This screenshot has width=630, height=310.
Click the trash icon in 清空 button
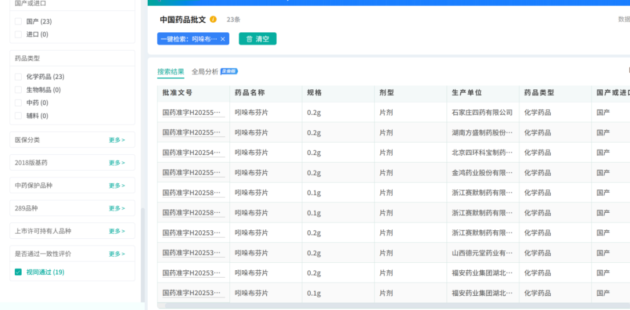click(x=249, y=39)
